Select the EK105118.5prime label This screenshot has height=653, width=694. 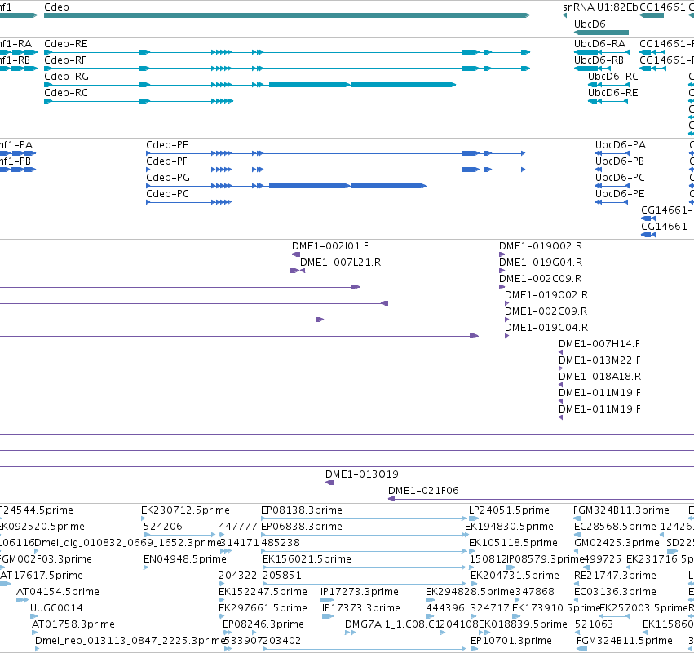(513, 543)
